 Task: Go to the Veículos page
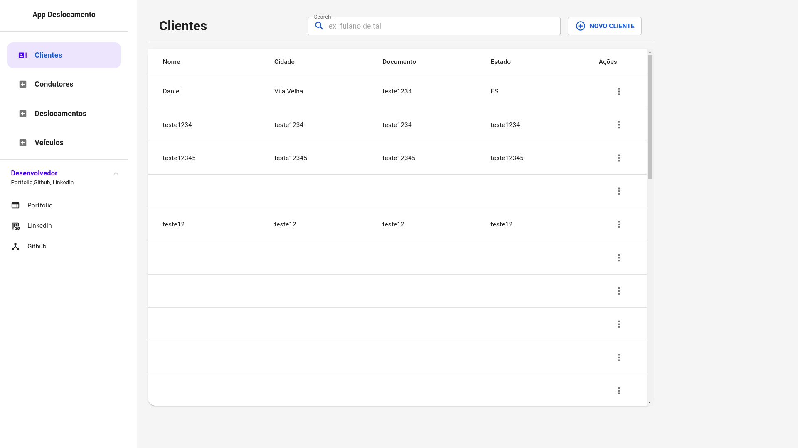pyautogui.click(x=49, y=143)
